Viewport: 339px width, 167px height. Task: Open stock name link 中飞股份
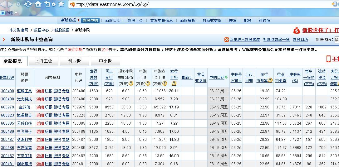click(25, 131)
